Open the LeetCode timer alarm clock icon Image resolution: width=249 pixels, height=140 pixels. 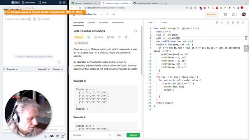(x=226, y=14)
